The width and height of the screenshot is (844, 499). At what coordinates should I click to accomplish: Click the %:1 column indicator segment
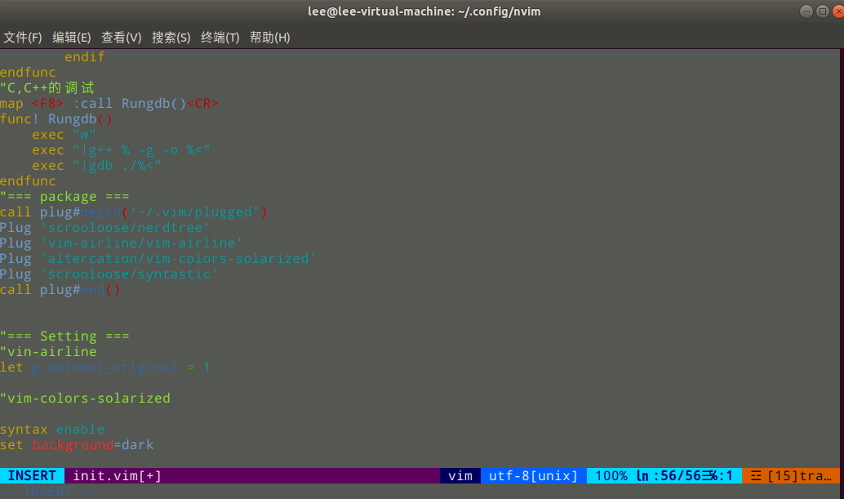pyautogui.click(x=722, y=475)
